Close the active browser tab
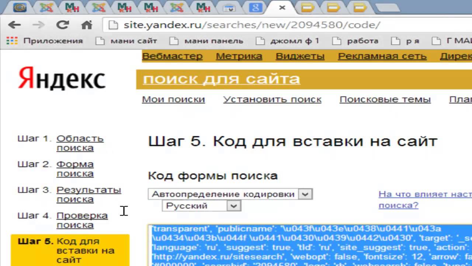Screen dimensions: 472x266 coord(282,7)
